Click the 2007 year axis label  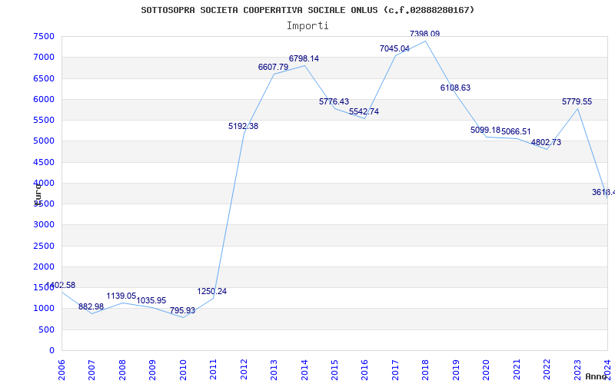[x=91, y=371]
